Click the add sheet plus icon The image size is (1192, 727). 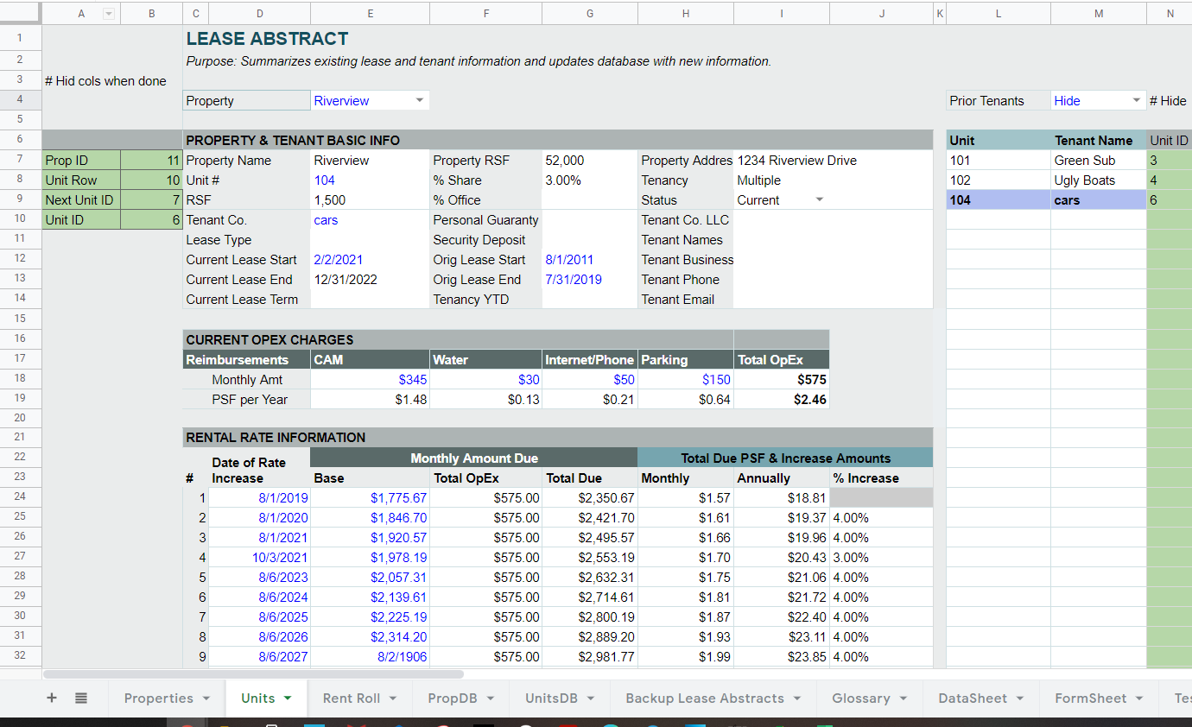tap(52, 698)
